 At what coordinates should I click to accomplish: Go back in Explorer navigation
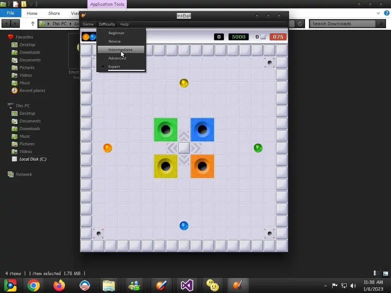(6, 24)
